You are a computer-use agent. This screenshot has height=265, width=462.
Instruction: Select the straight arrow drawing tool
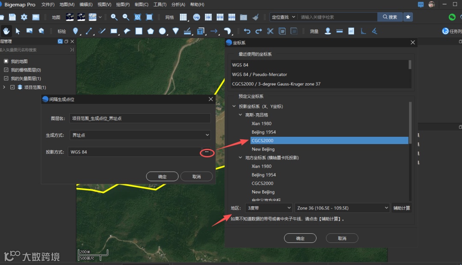214,31
